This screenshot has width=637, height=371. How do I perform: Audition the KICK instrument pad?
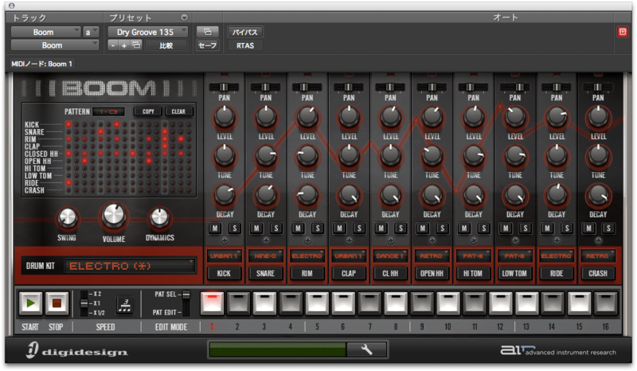coord(224,274)
